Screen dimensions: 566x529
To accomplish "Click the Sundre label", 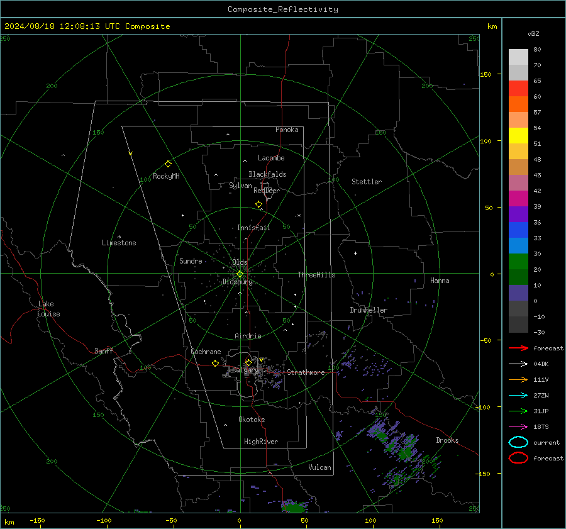I will 191,260.
